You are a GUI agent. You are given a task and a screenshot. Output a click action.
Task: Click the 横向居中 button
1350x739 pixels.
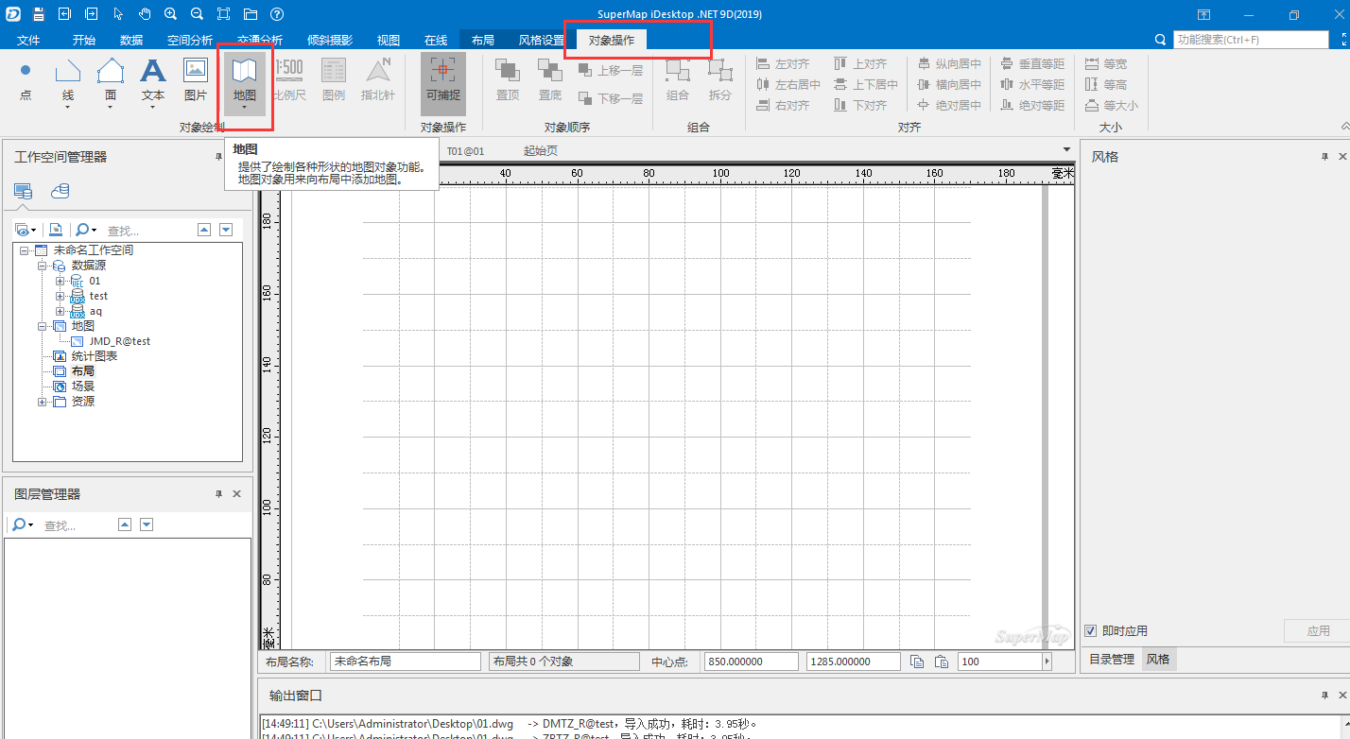click(950, 84)
